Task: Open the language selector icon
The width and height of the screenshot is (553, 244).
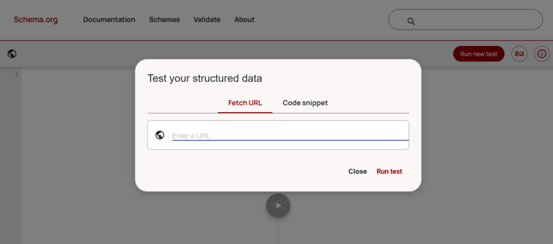Action: pyautogui.click(x=519, y=54)
